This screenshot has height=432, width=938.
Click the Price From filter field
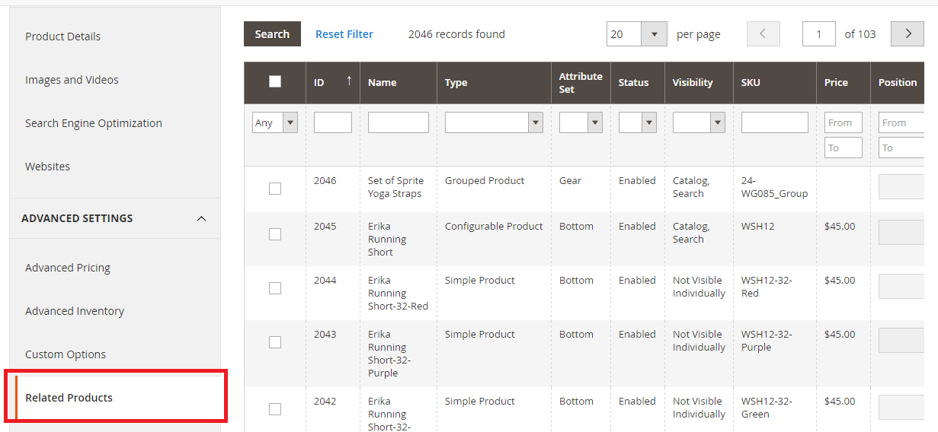pos(843,122)
